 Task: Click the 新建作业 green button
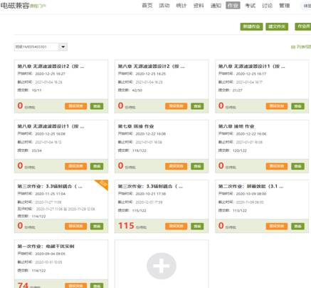251,26
